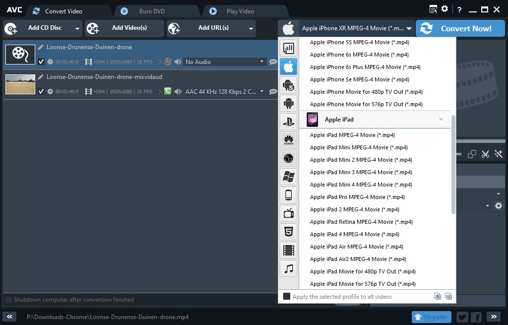Open the output path P:\Downloads-Chrome file
Image resolution: width=508 pixels, height=325 pixels.
tap(108, 317)
